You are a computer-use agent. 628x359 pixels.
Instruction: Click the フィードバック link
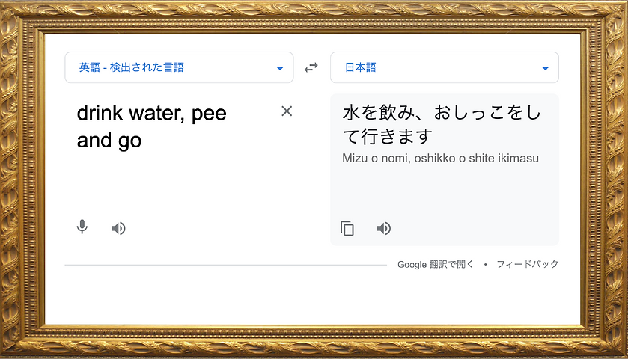click(x=527, y=264)
